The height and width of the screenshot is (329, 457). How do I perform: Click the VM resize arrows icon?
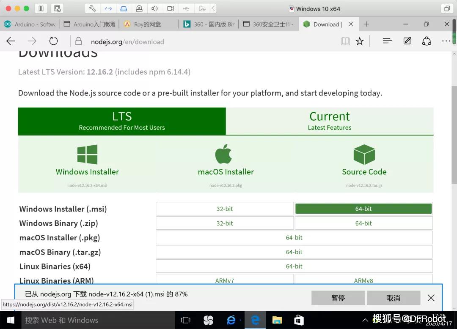(108, 8)
